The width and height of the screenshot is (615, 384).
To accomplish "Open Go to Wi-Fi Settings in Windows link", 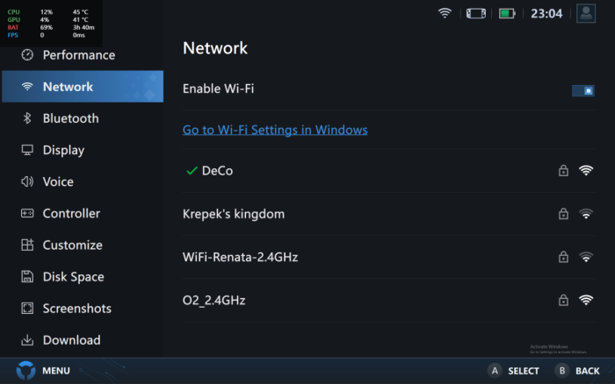I will [x=275, y=130].
